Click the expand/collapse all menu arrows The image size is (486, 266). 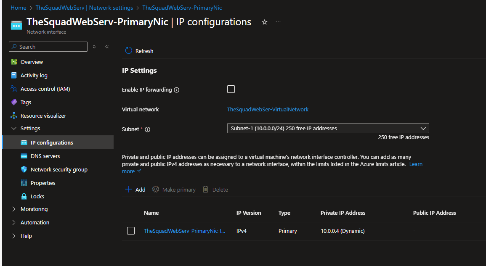click(94, 47)
